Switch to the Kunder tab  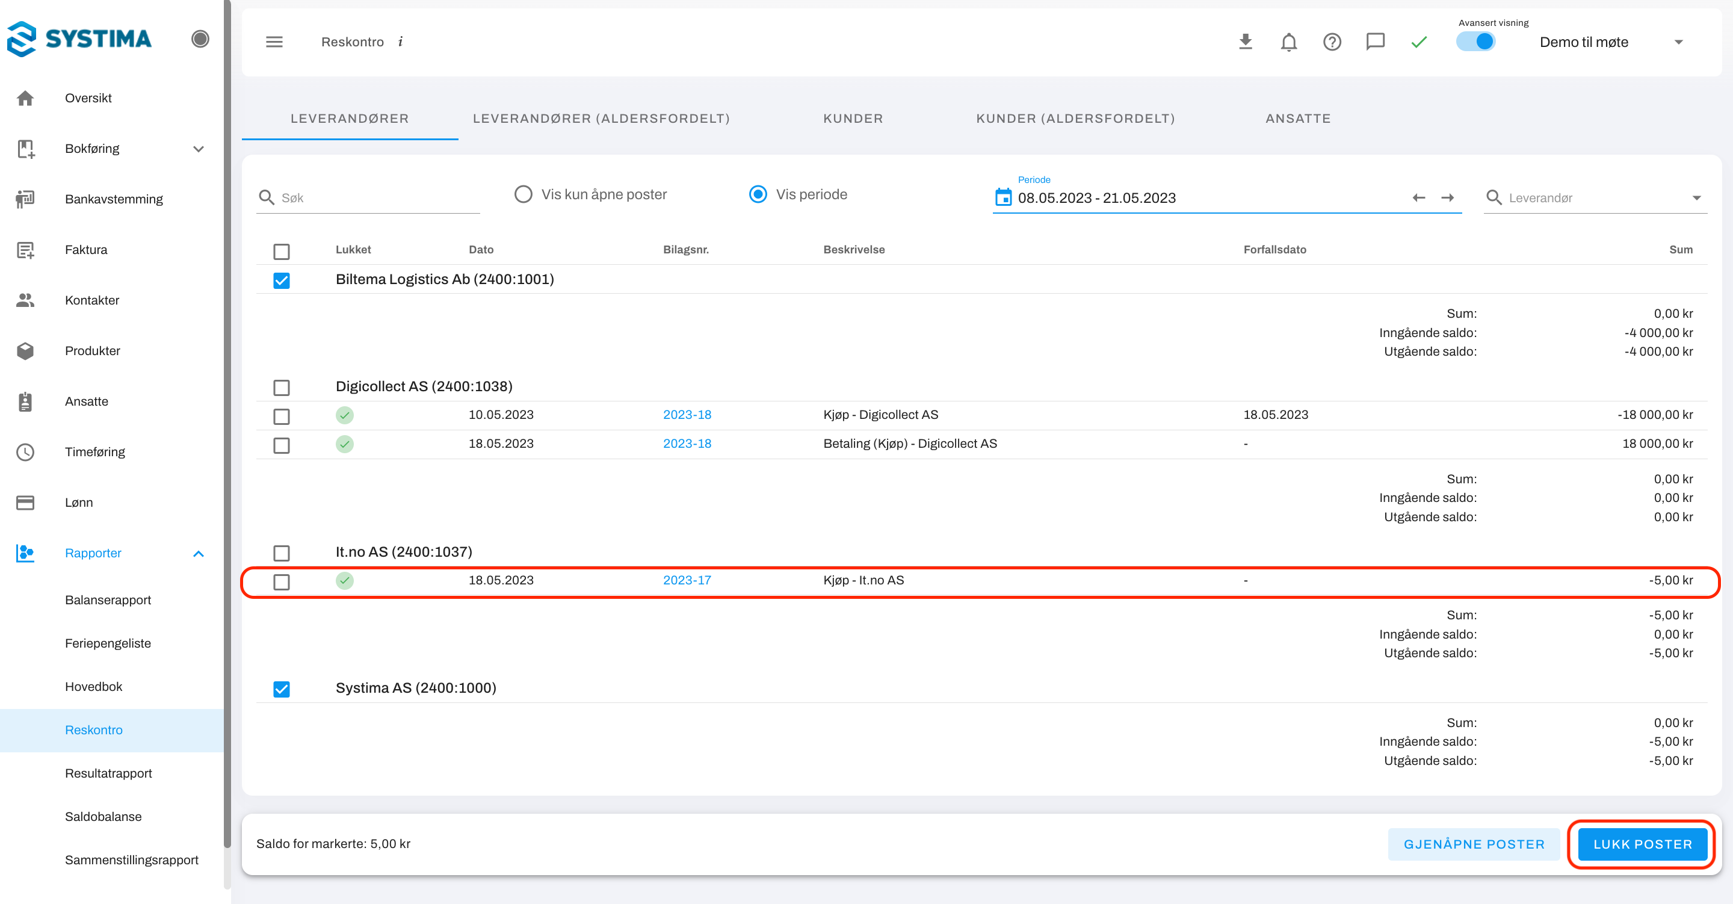click(853, 119)
